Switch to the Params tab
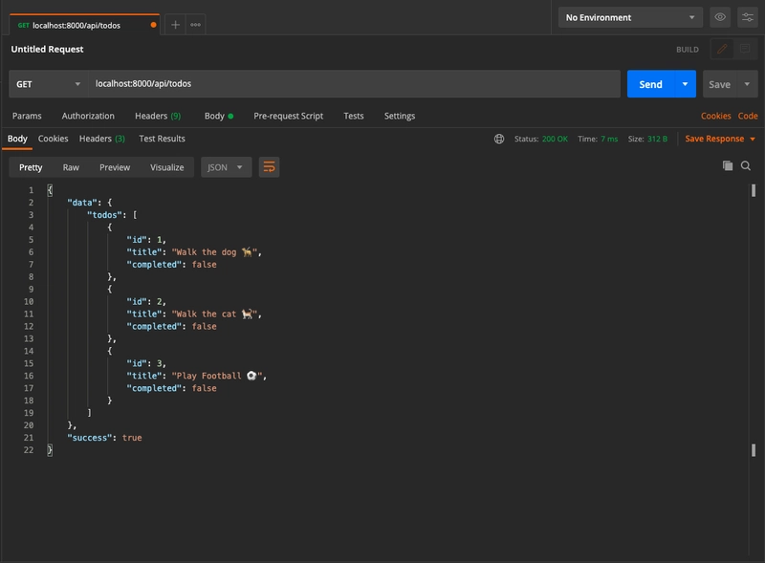This screenshot has height=563, width=765. point(27,116)
